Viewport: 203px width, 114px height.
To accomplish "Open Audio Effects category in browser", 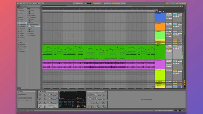I will point(23,25).
